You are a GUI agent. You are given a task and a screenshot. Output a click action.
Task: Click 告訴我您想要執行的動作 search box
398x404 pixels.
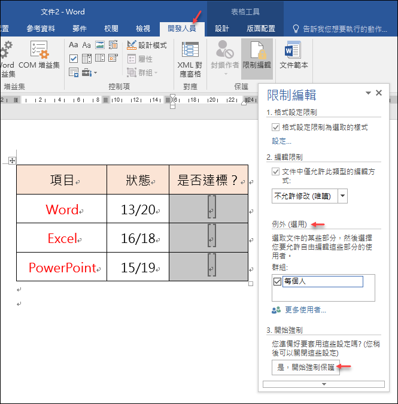click(340, 29)
